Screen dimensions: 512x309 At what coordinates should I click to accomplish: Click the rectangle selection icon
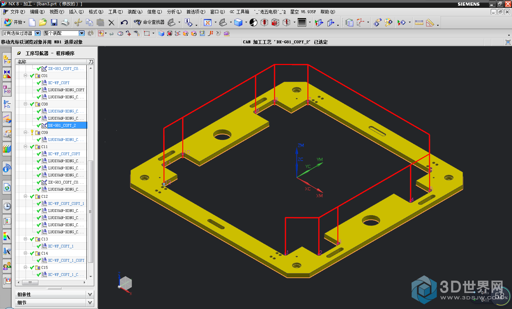click(x=147, y=33)
